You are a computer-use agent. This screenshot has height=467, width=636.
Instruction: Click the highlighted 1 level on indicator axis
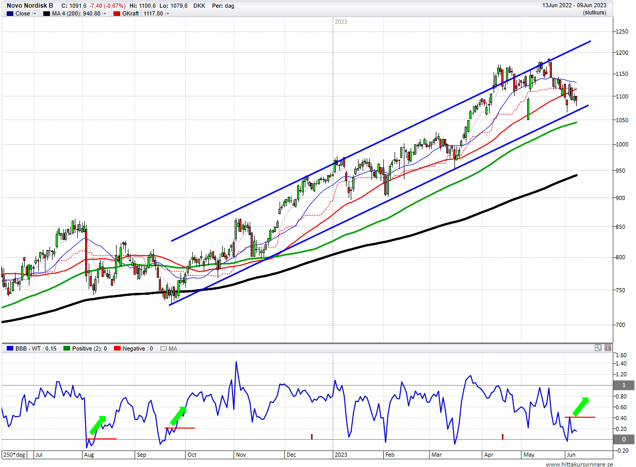623,386
